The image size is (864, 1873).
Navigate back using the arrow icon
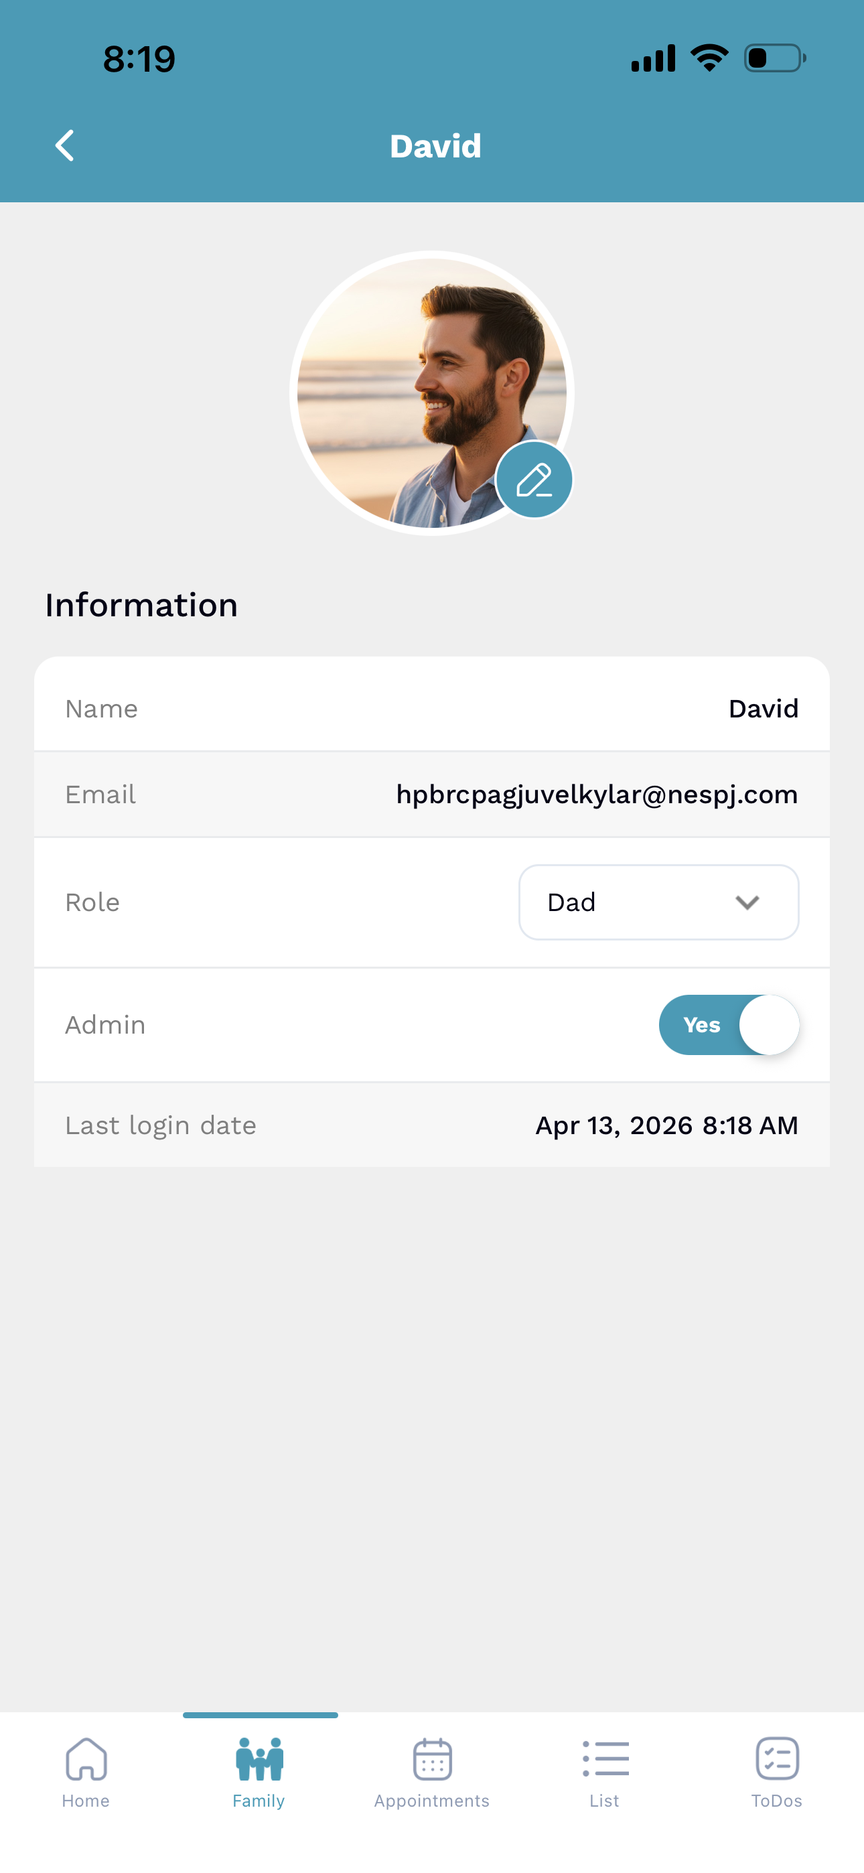(66, 145)
